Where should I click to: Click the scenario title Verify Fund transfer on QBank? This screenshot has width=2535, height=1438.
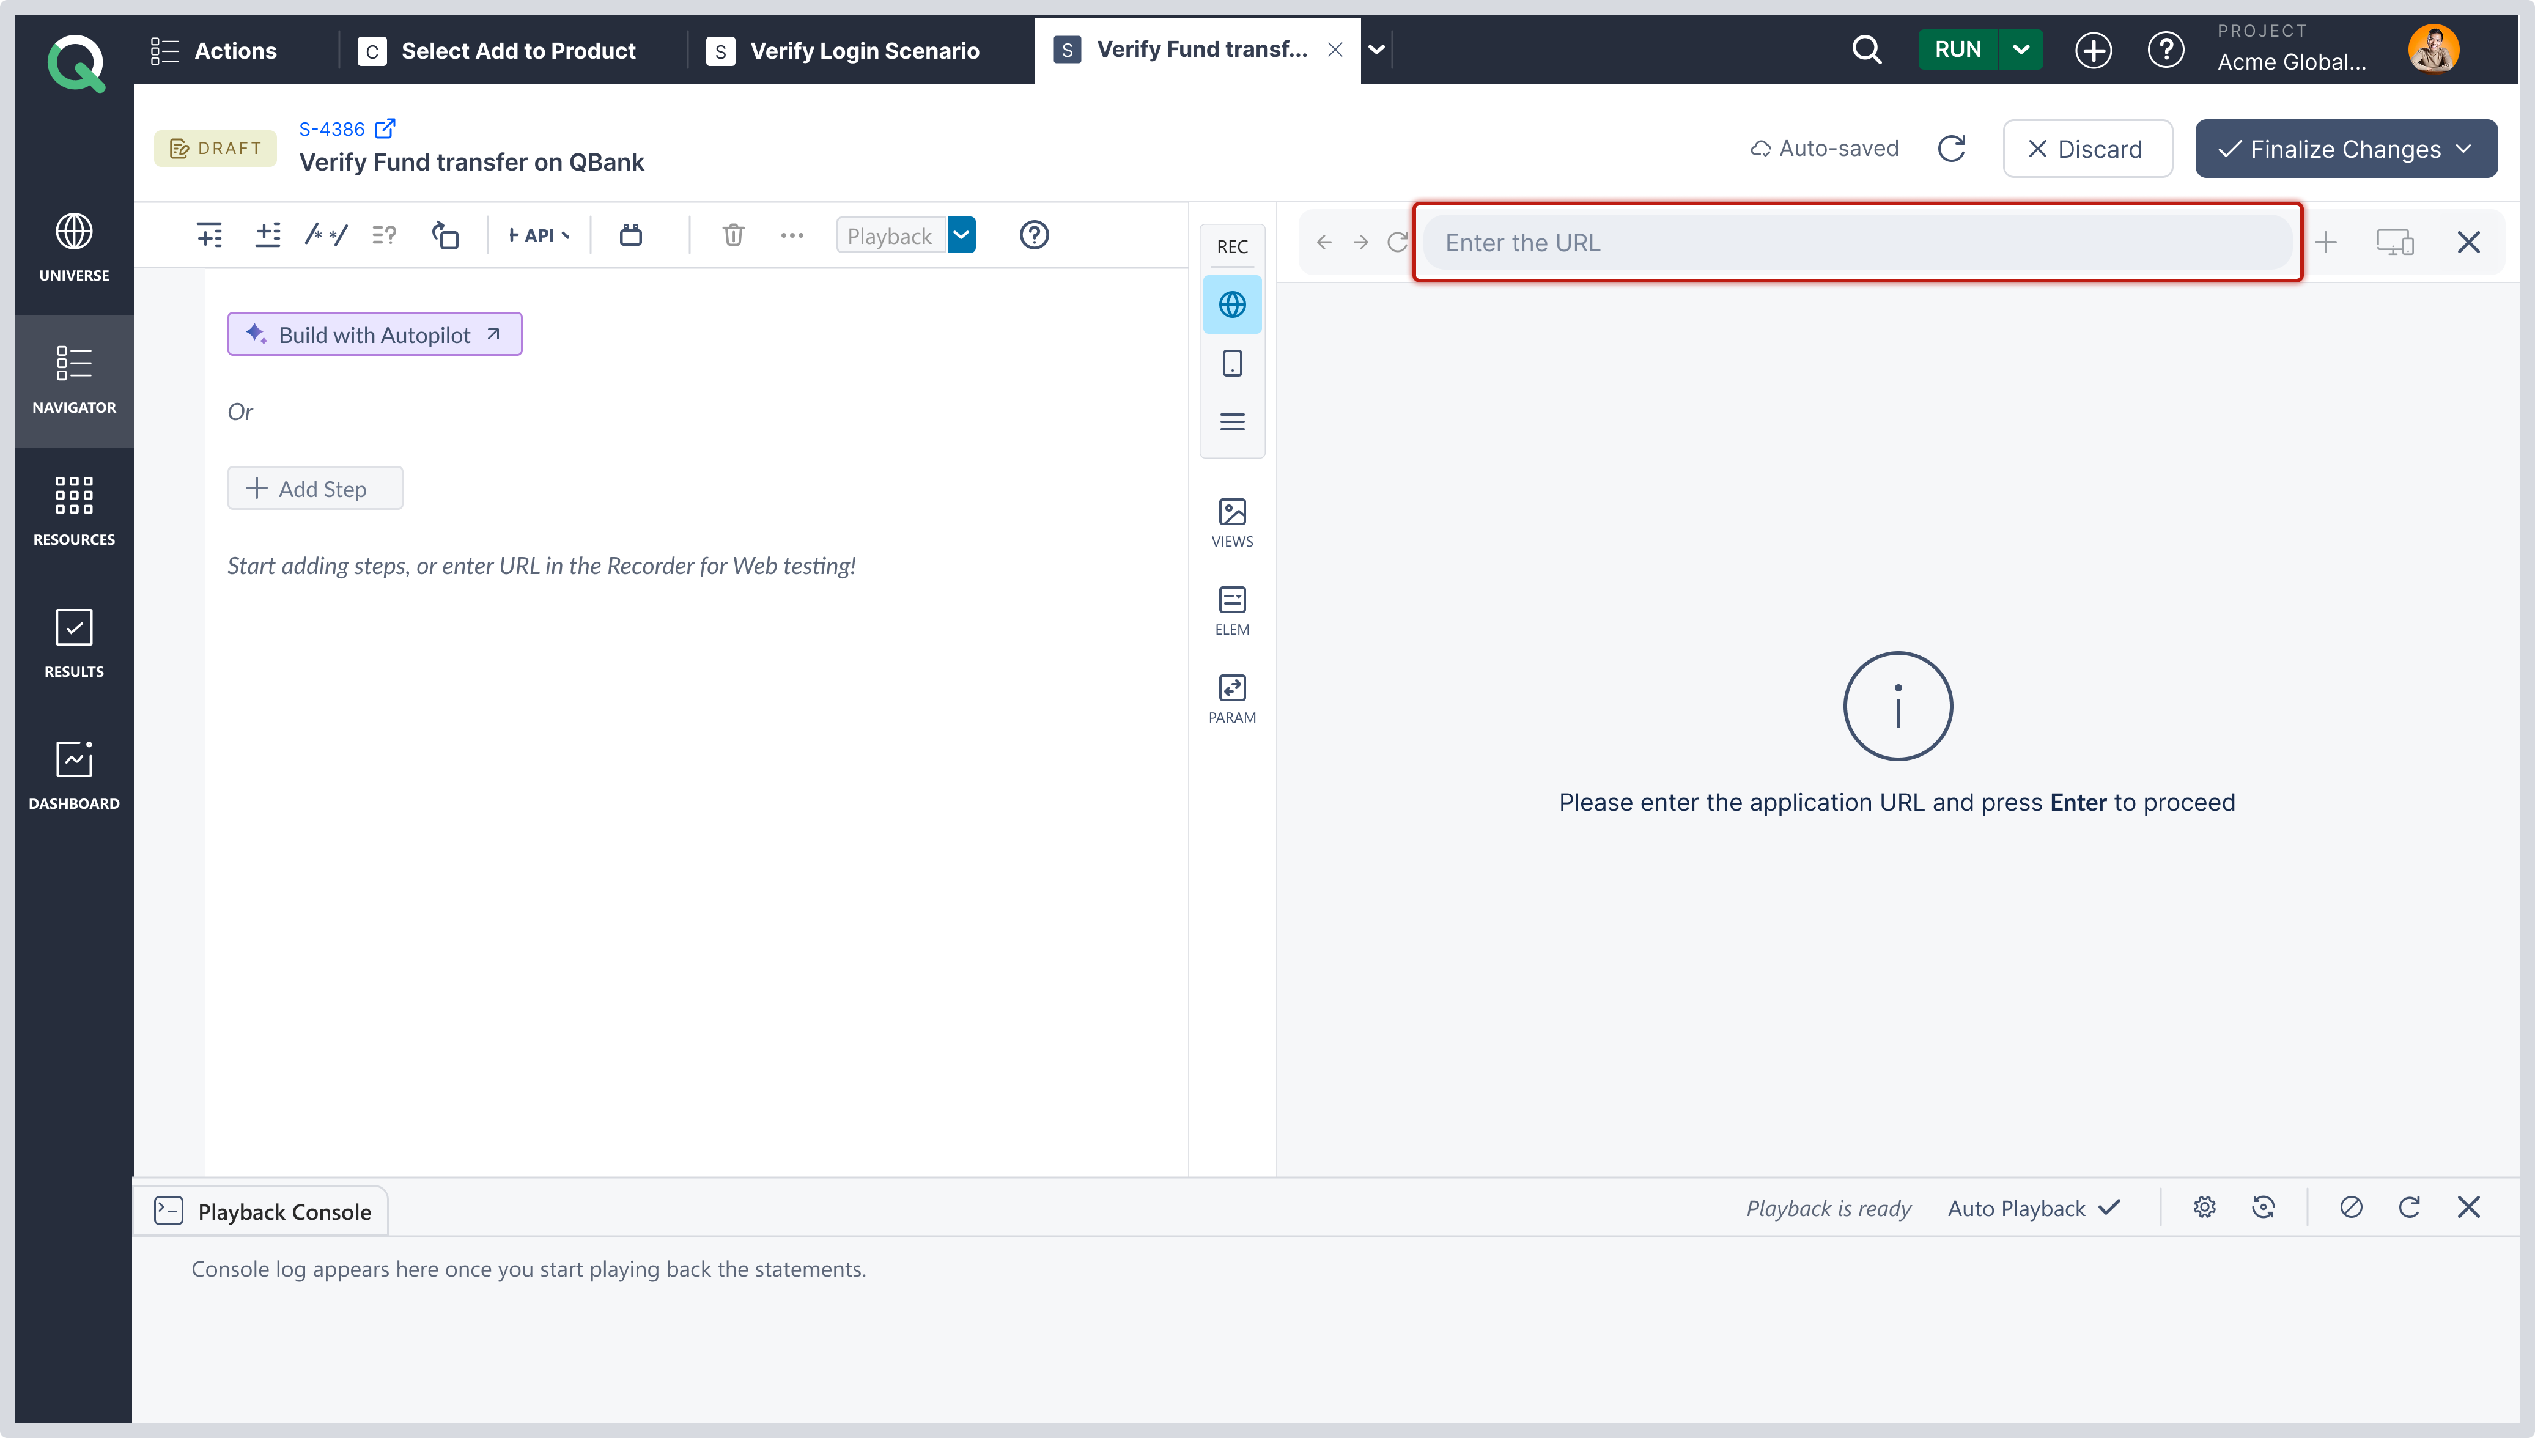(471, 162)
